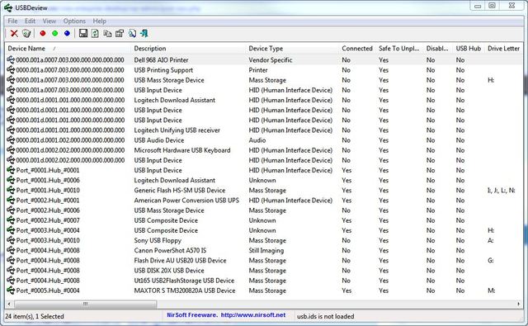Click USB icon of Port_#0003.Hub_#0010 row
This screenshot has width=528, height=326.
click(x=11, y=240)
